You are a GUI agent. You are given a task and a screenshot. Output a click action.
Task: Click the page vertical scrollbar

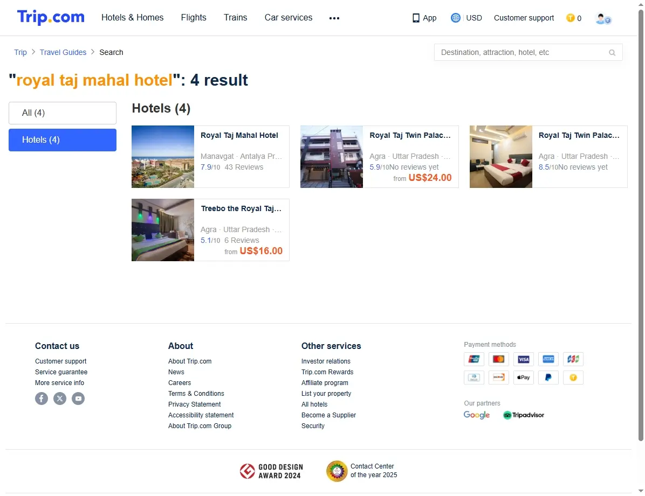(641, 225)
